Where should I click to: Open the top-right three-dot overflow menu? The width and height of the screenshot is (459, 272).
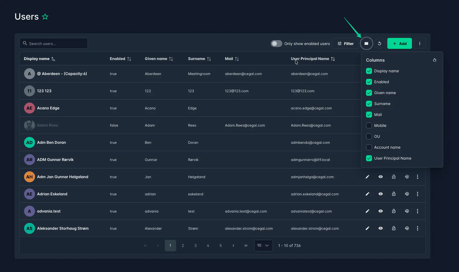pyautogui.click(x=420, y=43)
